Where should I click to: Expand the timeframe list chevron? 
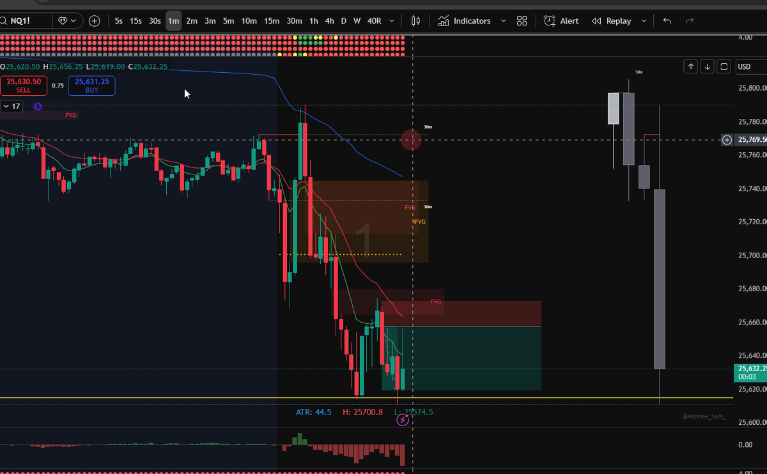click(x=392, y=21)
